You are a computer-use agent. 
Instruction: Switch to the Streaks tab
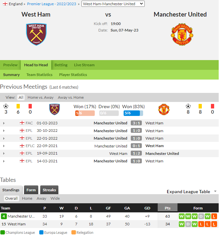(49, 190)
